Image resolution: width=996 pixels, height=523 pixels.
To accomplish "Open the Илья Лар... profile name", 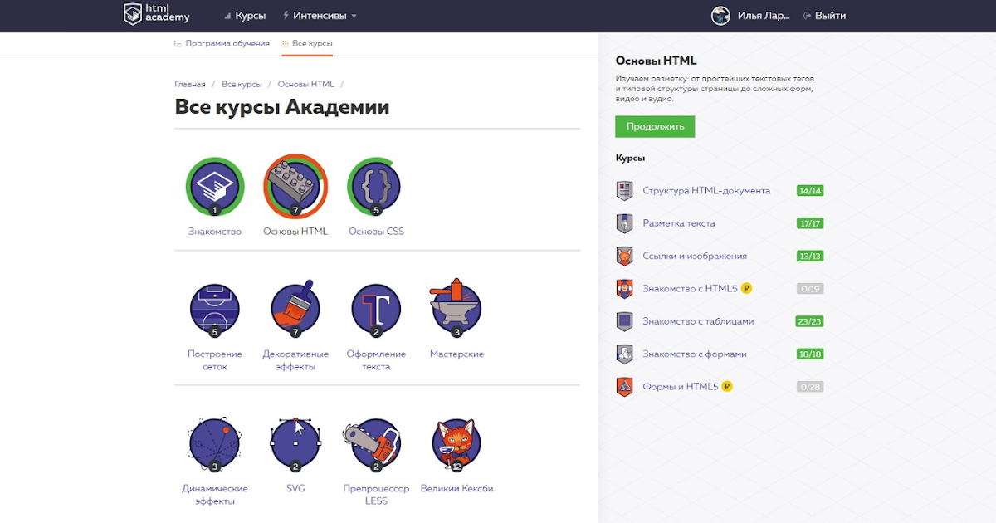I will 764,16.
